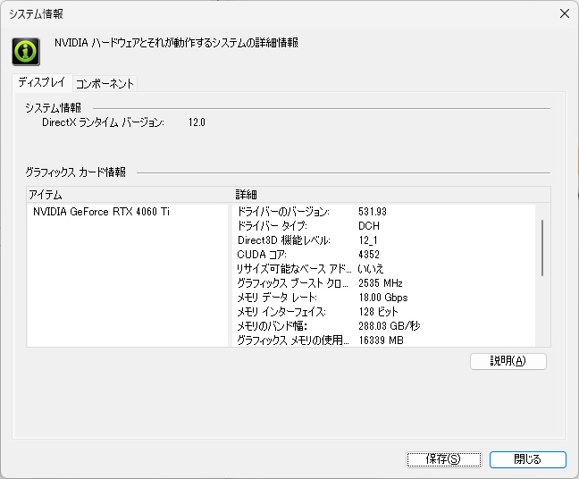This screenshot has height=479, width=579.
Task: Click the アイテム column header
Action: coord(128,195)
